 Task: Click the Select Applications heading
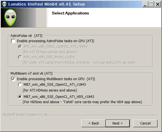pyautogui.click(x=70, y=13)
